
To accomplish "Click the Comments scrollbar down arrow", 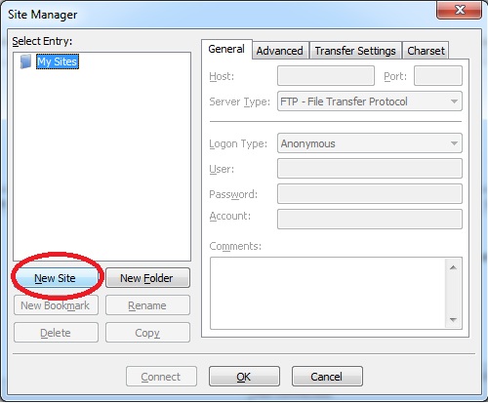I will click(453, 319).
